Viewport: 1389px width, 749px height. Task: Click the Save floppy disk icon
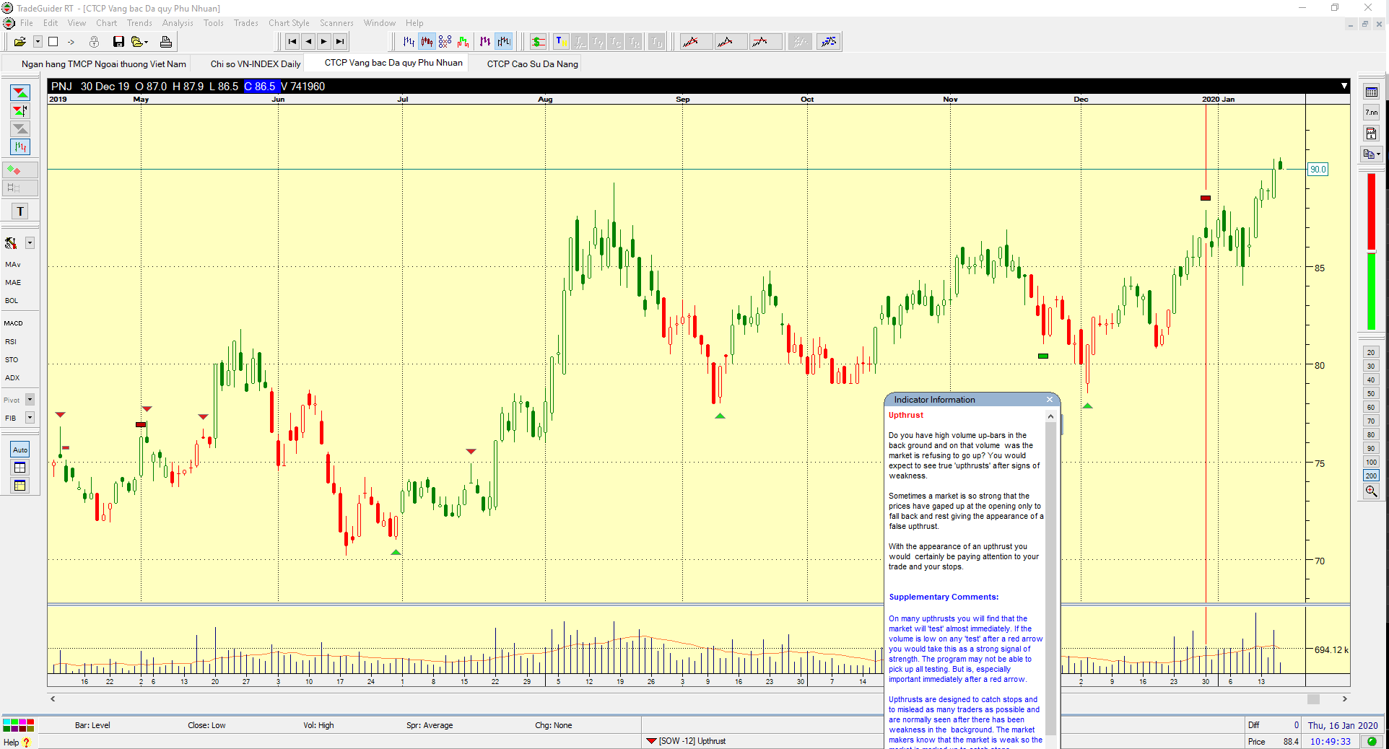[x=118, y=42]
